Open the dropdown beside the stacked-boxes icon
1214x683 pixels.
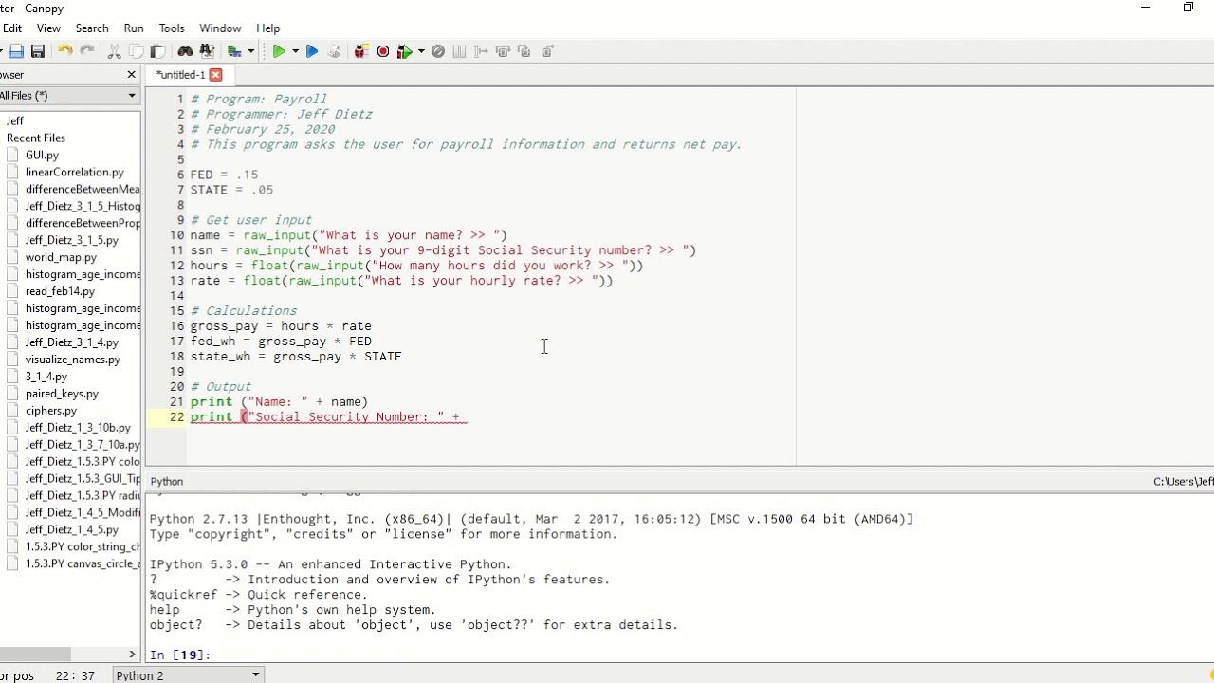(250, 51)
